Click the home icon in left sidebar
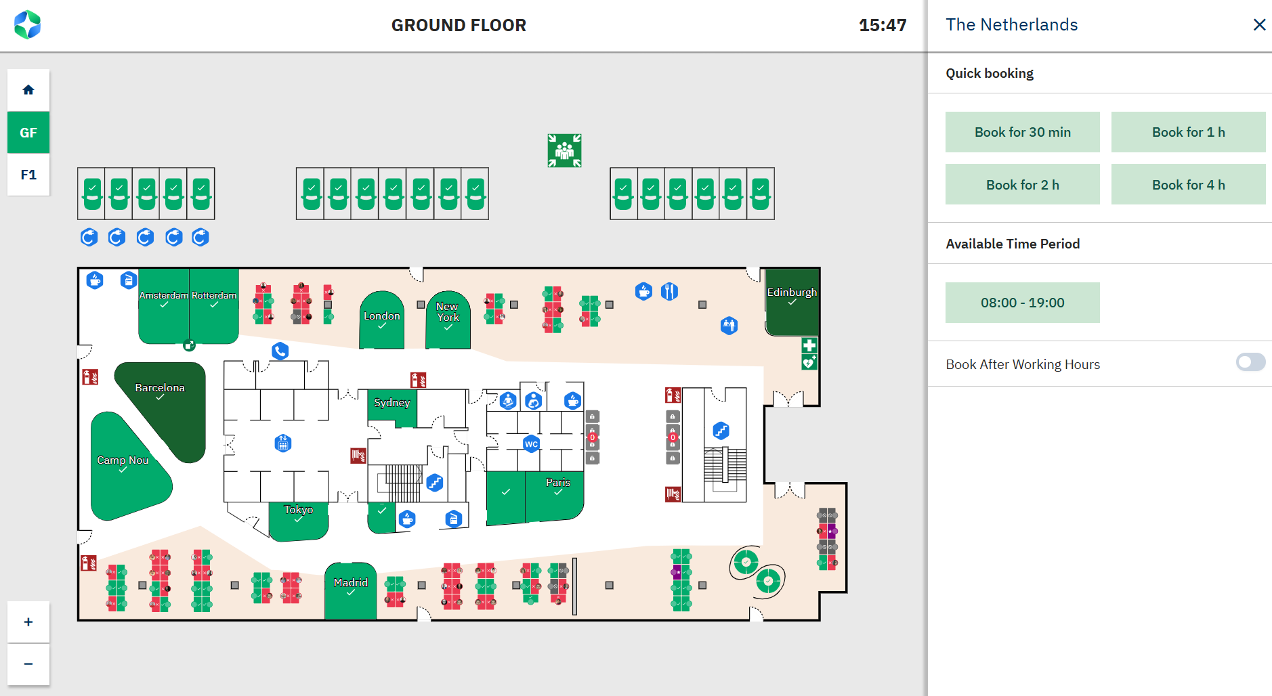Image resolution: width=1272 pixels, height=696 pixels. pyautogui.click(x=28, y=90)
